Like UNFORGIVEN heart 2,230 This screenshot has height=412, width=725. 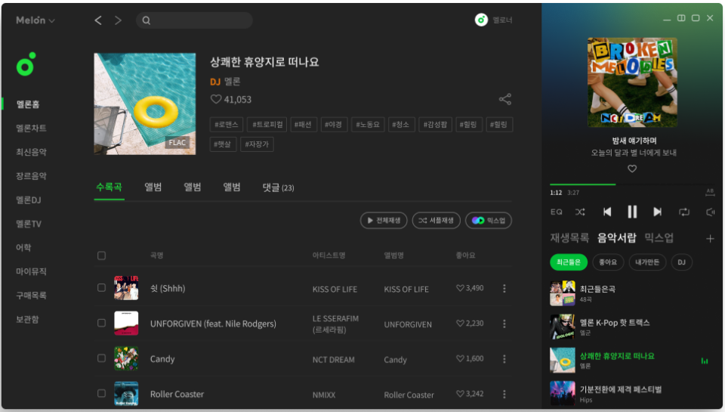click(x=460, y=323)
